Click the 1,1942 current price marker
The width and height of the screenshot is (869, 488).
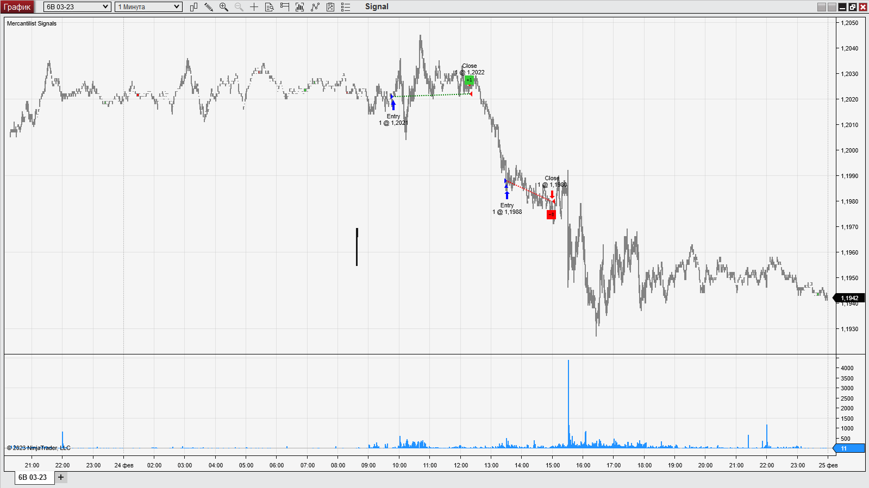coord(849,298)
